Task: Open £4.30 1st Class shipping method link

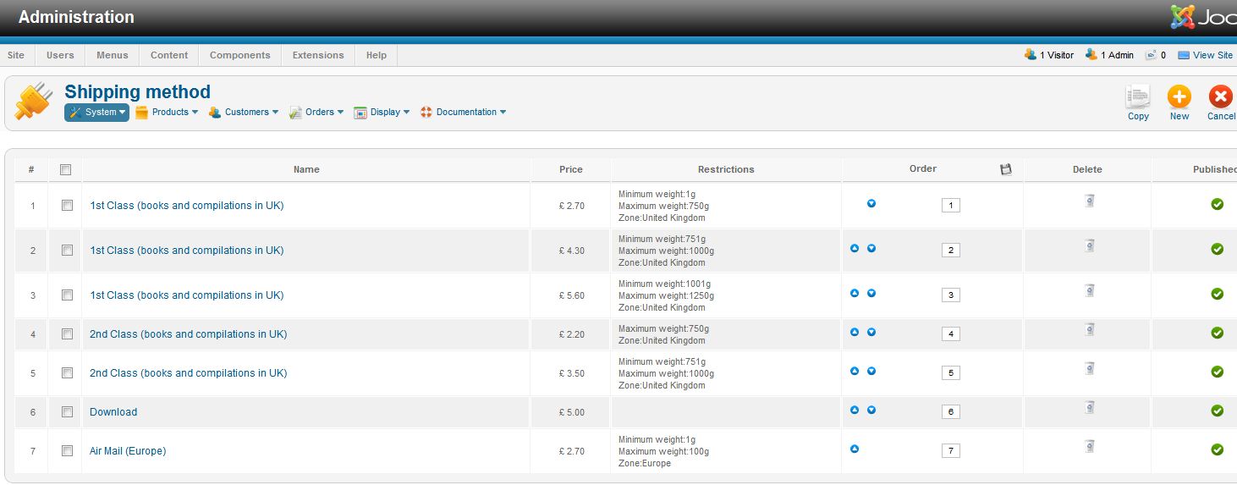Action: pos(187,251)
